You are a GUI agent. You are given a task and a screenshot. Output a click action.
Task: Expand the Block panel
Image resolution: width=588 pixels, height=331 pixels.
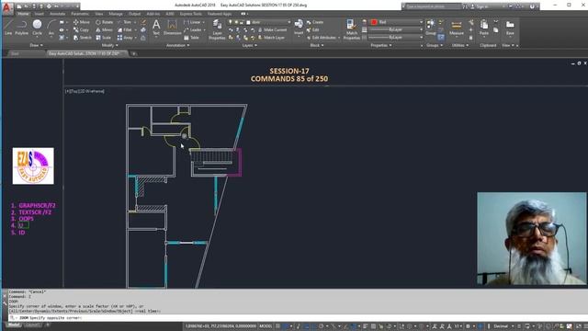coord(316,45)
